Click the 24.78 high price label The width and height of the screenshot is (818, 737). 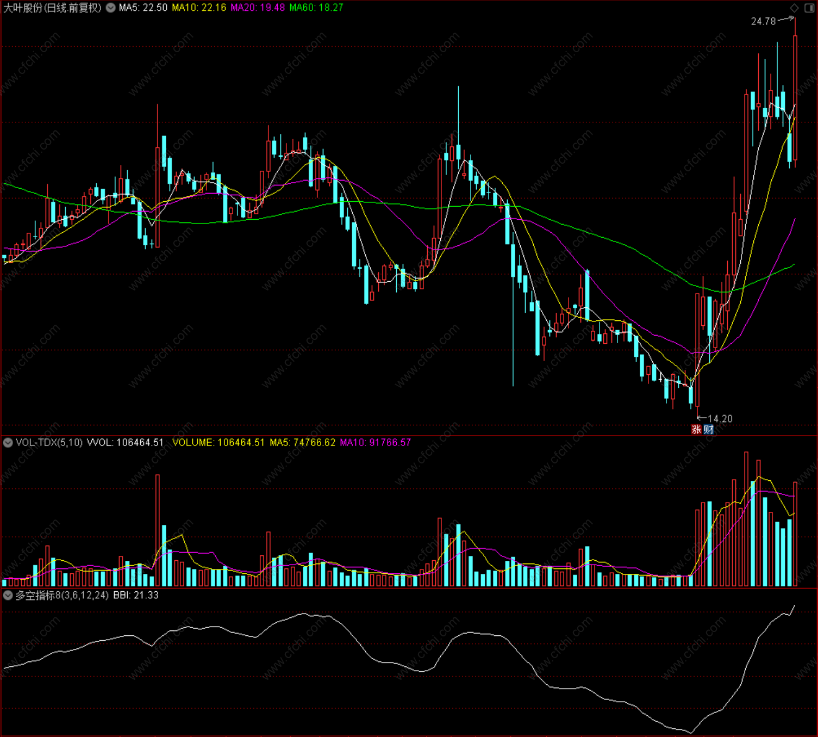(764, 22)
